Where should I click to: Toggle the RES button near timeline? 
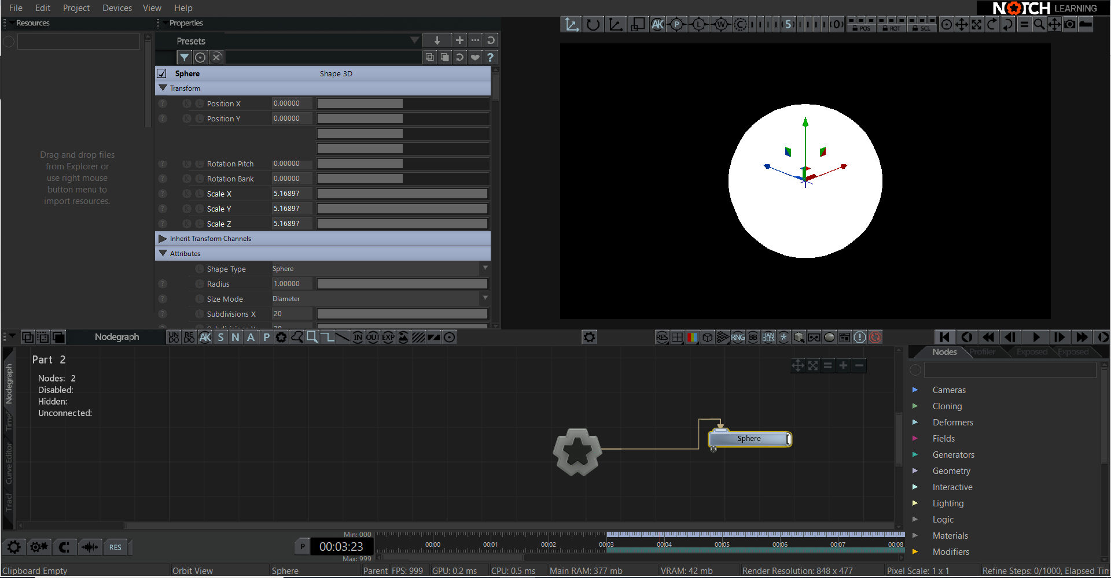[115, 547]
